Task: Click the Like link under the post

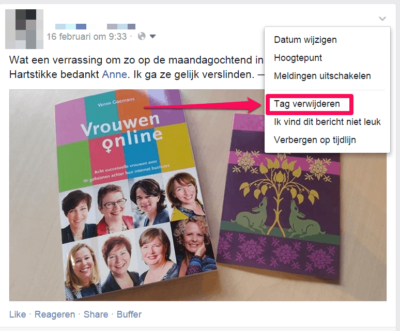Action: coord(18,314)
